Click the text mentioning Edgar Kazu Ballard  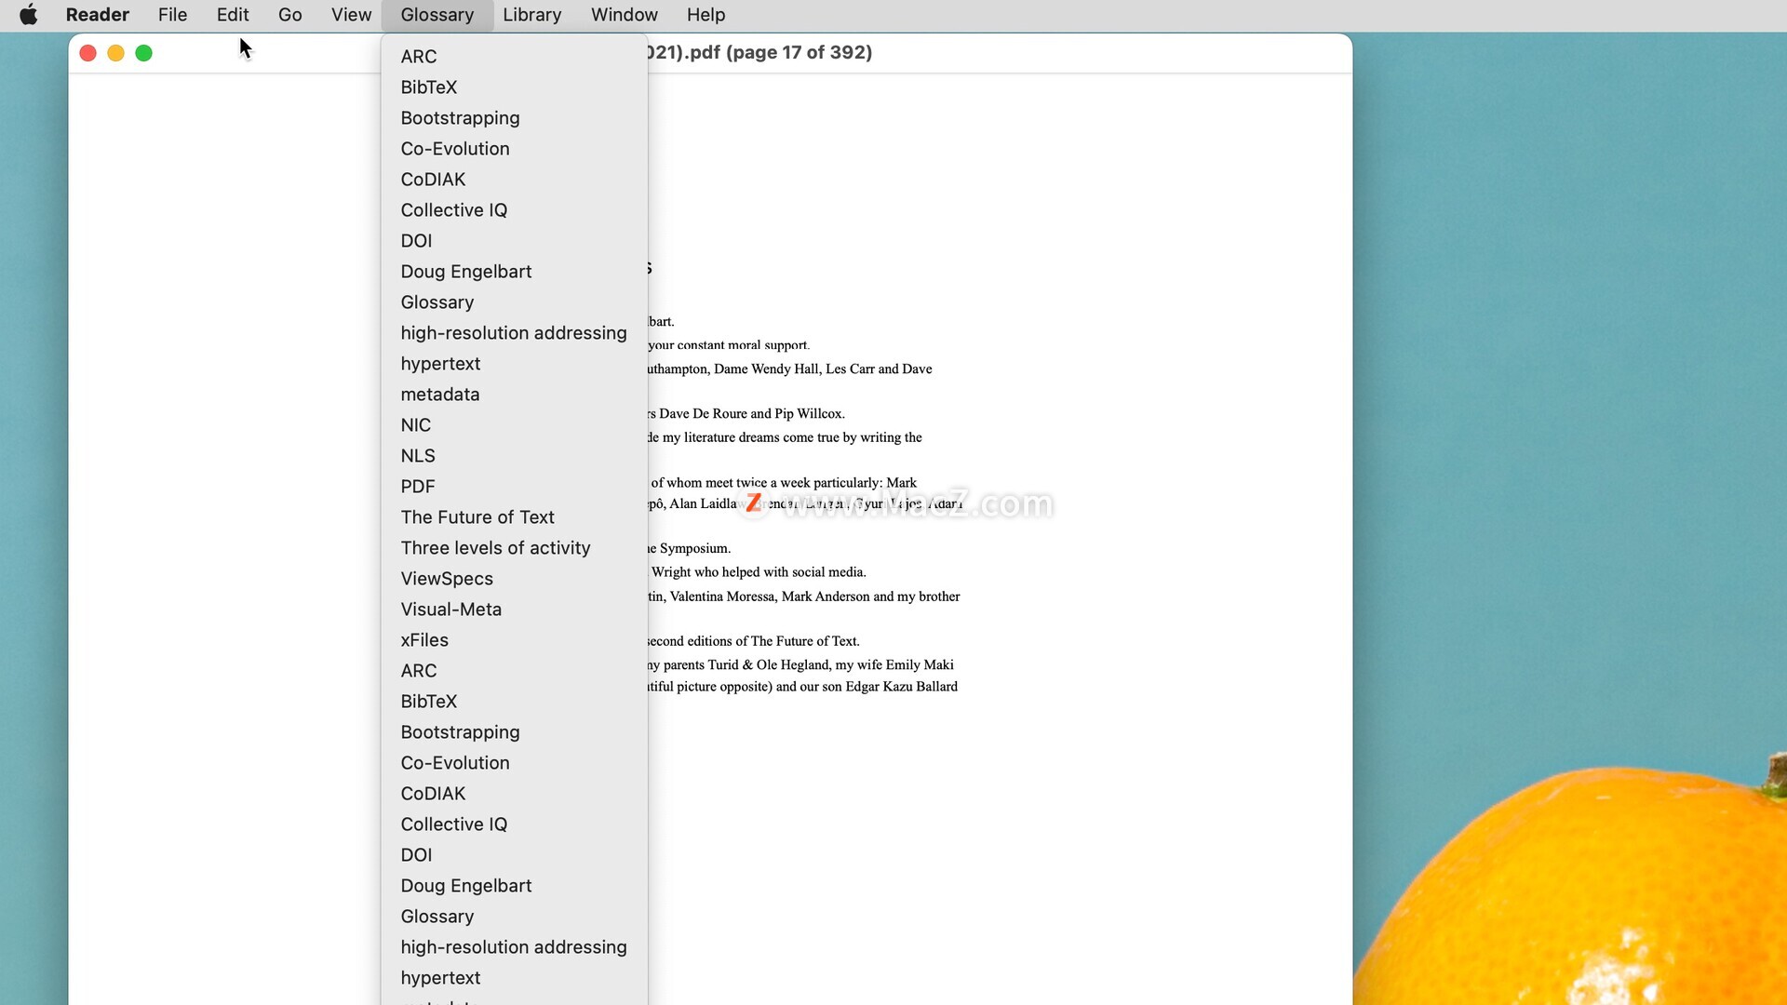point(803,687)
